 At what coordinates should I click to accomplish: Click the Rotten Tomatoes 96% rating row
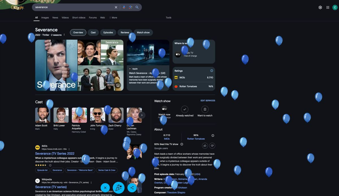tap(194, 86)
